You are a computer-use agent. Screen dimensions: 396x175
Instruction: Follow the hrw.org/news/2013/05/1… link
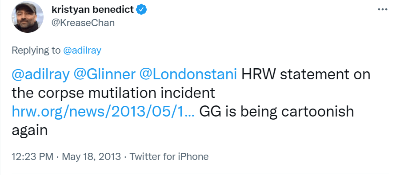[103, 112]
